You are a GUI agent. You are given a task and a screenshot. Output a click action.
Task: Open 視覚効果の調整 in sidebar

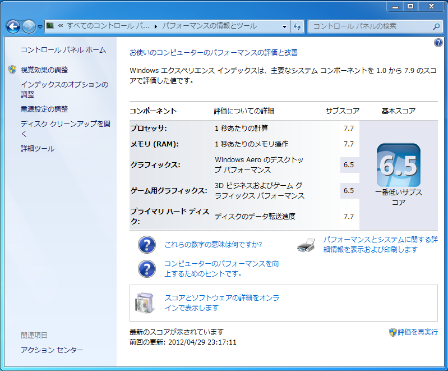[x=44, y=70]
